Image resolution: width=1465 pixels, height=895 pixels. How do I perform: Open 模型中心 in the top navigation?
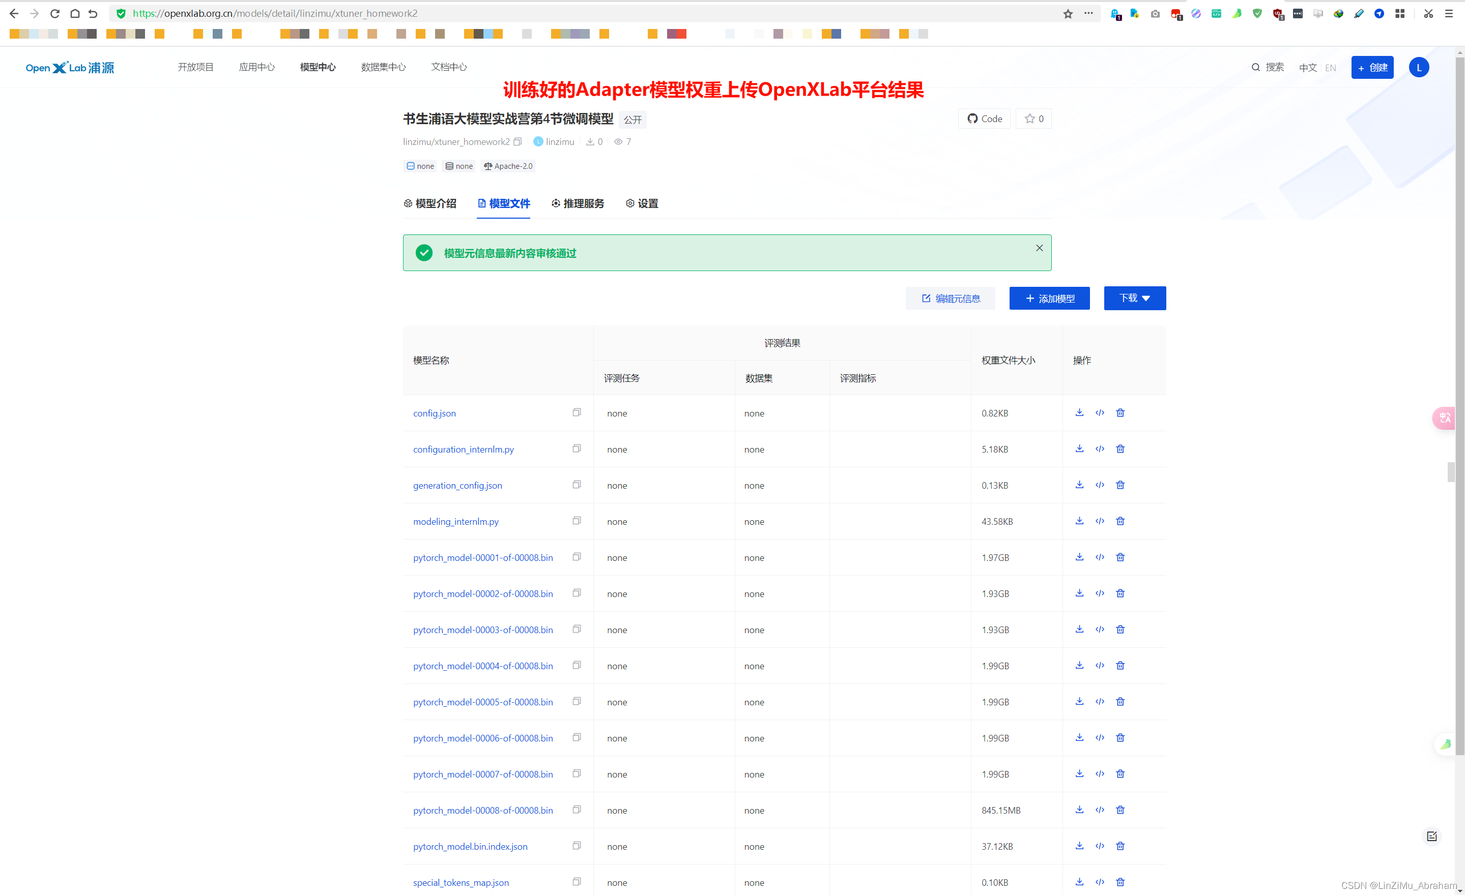click(x=318, y=67)
